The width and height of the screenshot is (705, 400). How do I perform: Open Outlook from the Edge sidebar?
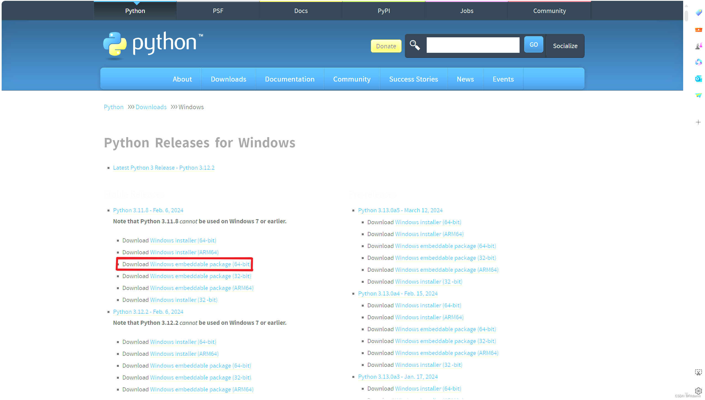(699, 79)
